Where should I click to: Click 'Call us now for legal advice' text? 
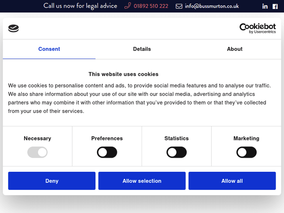point(80,6)
